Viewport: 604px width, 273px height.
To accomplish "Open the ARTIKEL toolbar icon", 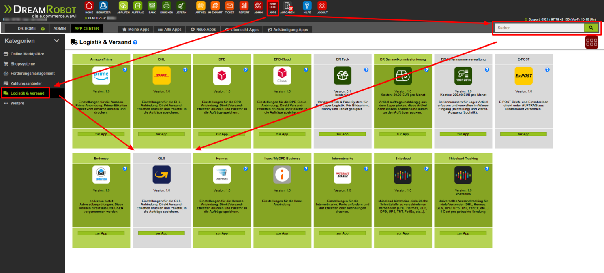I will pos(201,6).
